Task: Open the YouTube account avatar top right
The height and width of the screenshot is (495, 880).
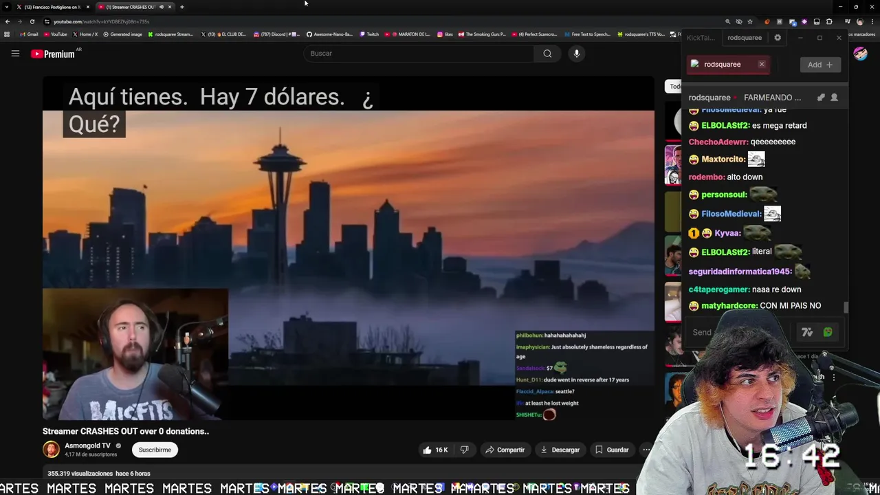Action: click(x=860, y=54)
